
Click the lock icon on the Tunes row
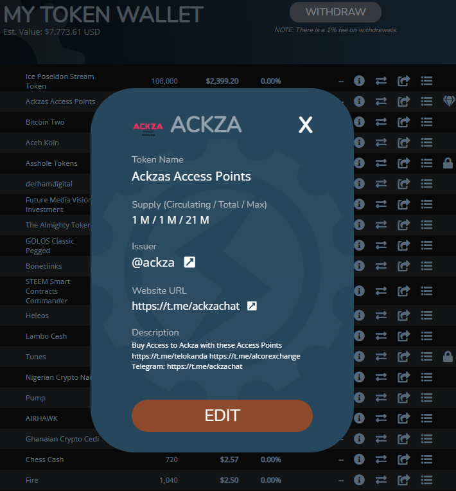pyautogui.click(x=448, y=356)
